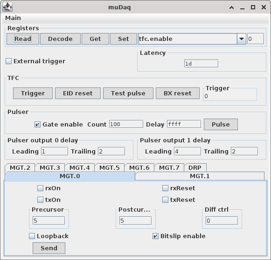
Task: Expand the tfc.enable register dropdown arrow
Action: [242, 39]
